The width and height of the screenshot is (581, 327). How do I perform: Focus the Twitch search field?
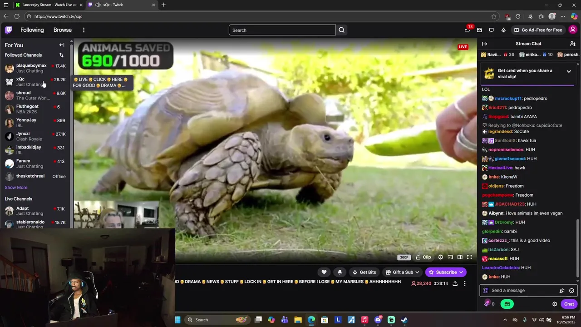(x=282, y=30)
